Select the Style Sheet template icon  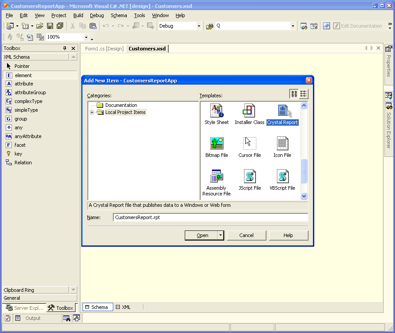tap(216, 111)
